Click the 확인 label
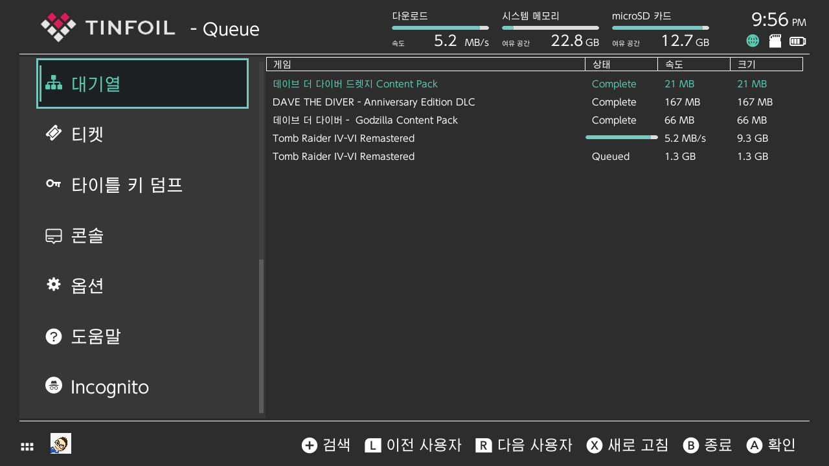The image size is (829, 466). tap(782, 445)
